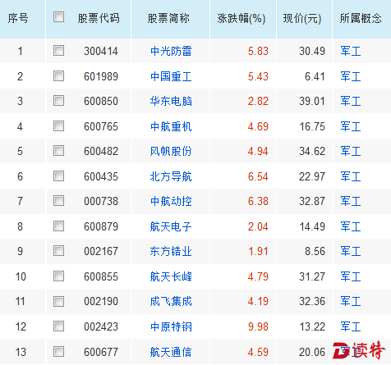Select the 股票代码 column header
This screenshot has width=391, height=365.
[99, 18]
